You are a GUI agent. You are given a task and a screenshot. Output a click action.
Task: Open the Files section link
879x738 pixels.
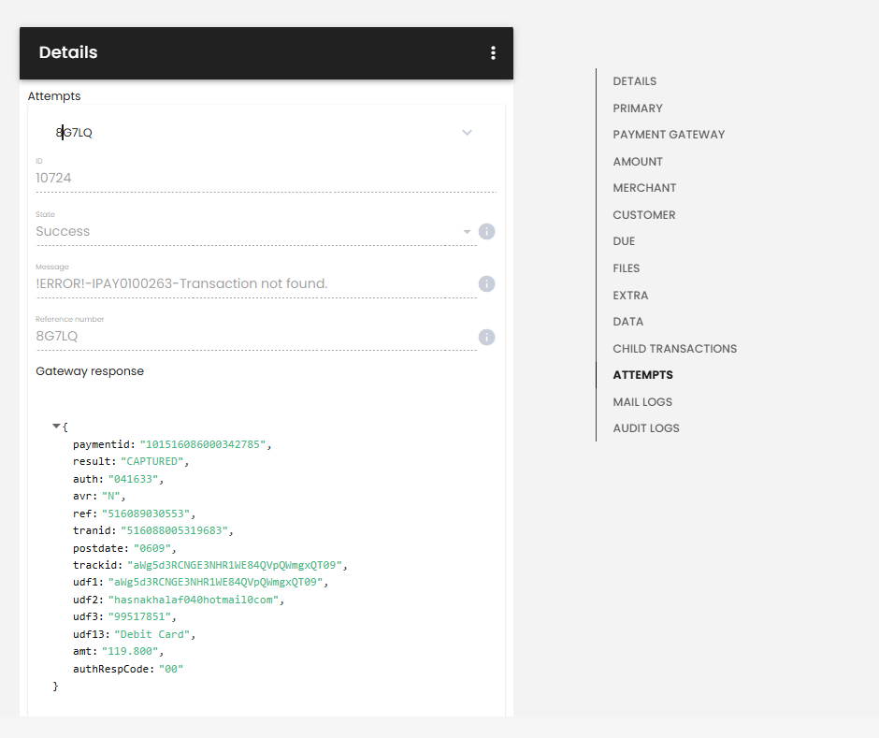tap(626, 268)
